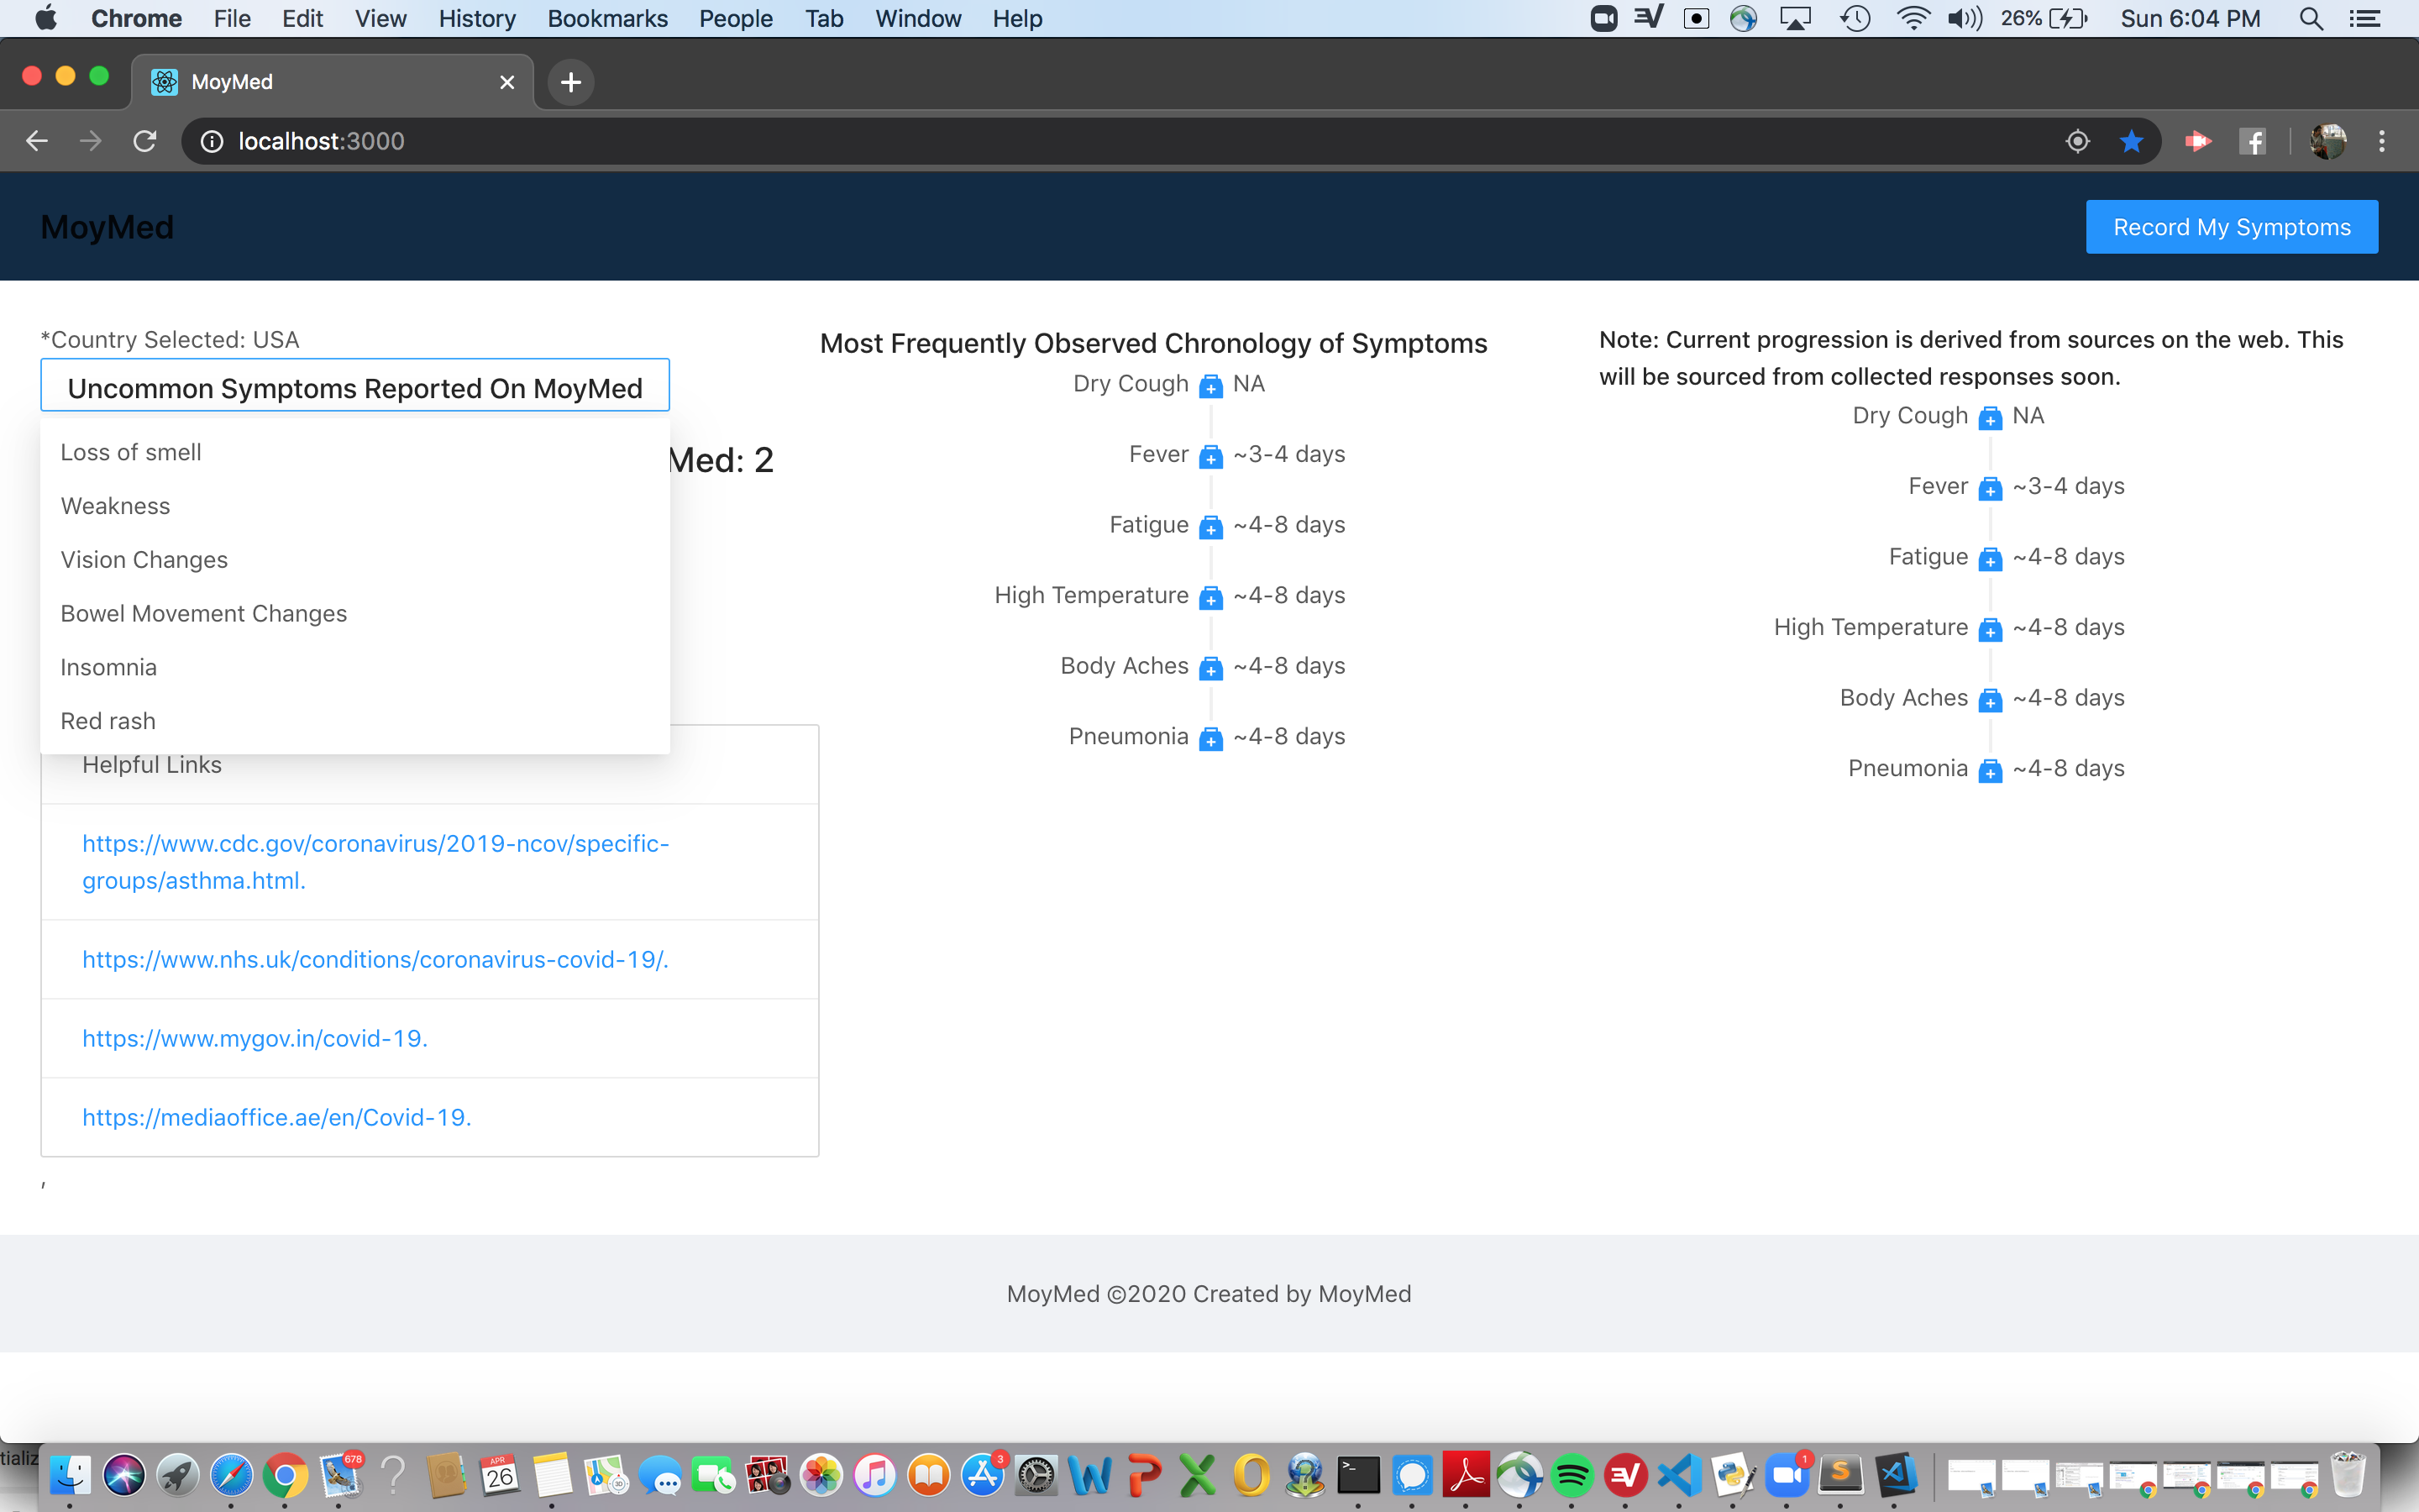This screenshot has width=2419, height=1512.
Task: Click the bookmark star in address bar
Action: 2131,141
